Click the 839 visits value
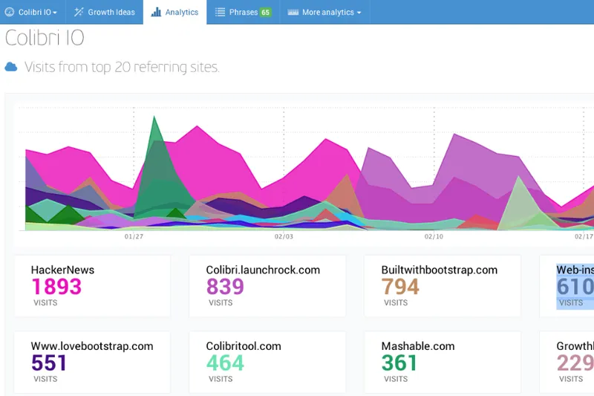This screenshot has height=396, width=594. (x=225, y=287)
